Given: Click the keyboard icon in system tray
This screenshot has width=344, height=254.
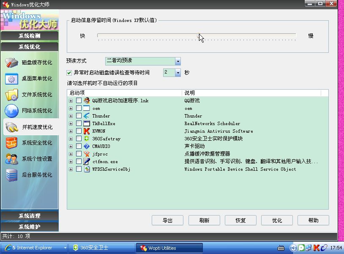Looking at the screenshot, I should 281,248.
